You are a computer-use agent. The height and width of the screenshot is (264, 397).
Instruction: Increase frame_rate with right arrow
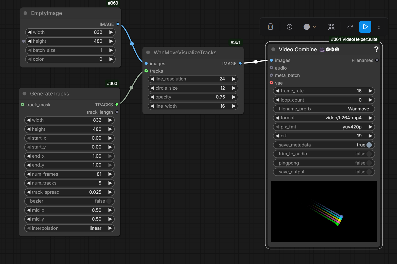coord(370,91)
